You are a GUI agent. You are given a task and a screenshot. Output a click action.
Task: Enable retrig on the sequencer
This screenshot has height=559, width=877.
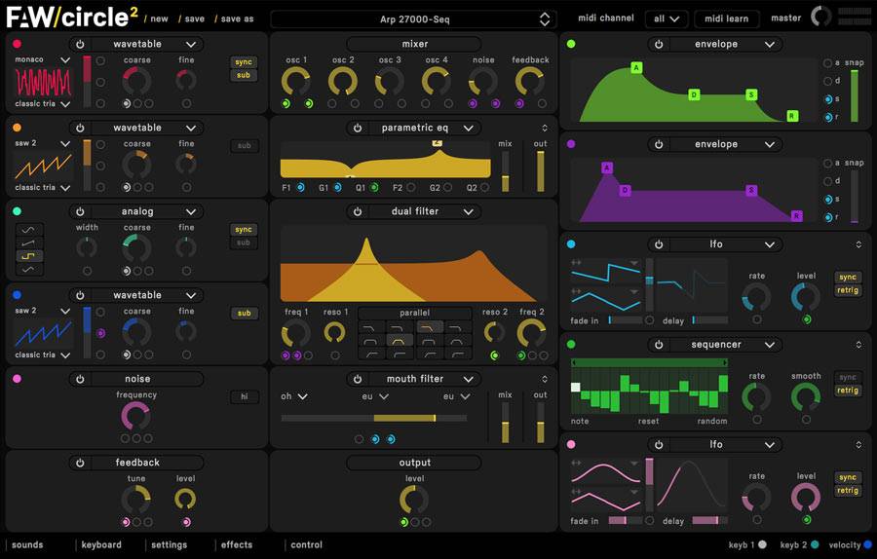[x=848, y=391]
